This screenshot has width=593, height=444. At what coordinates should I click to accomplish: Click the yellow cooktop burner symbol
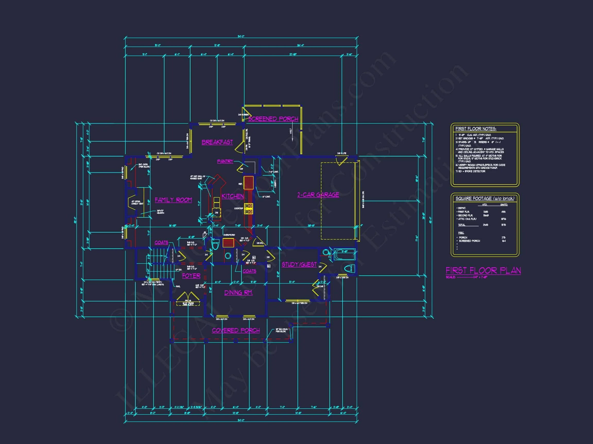point(249,209)
